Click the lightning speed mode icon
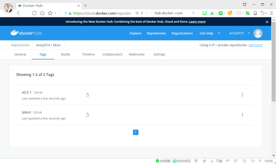Screen dimensions: 276x164 pos(142,13)
